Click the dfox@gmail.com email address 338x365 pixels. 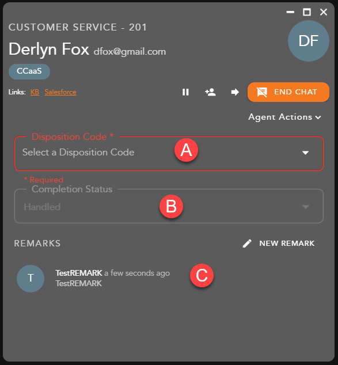130,52
